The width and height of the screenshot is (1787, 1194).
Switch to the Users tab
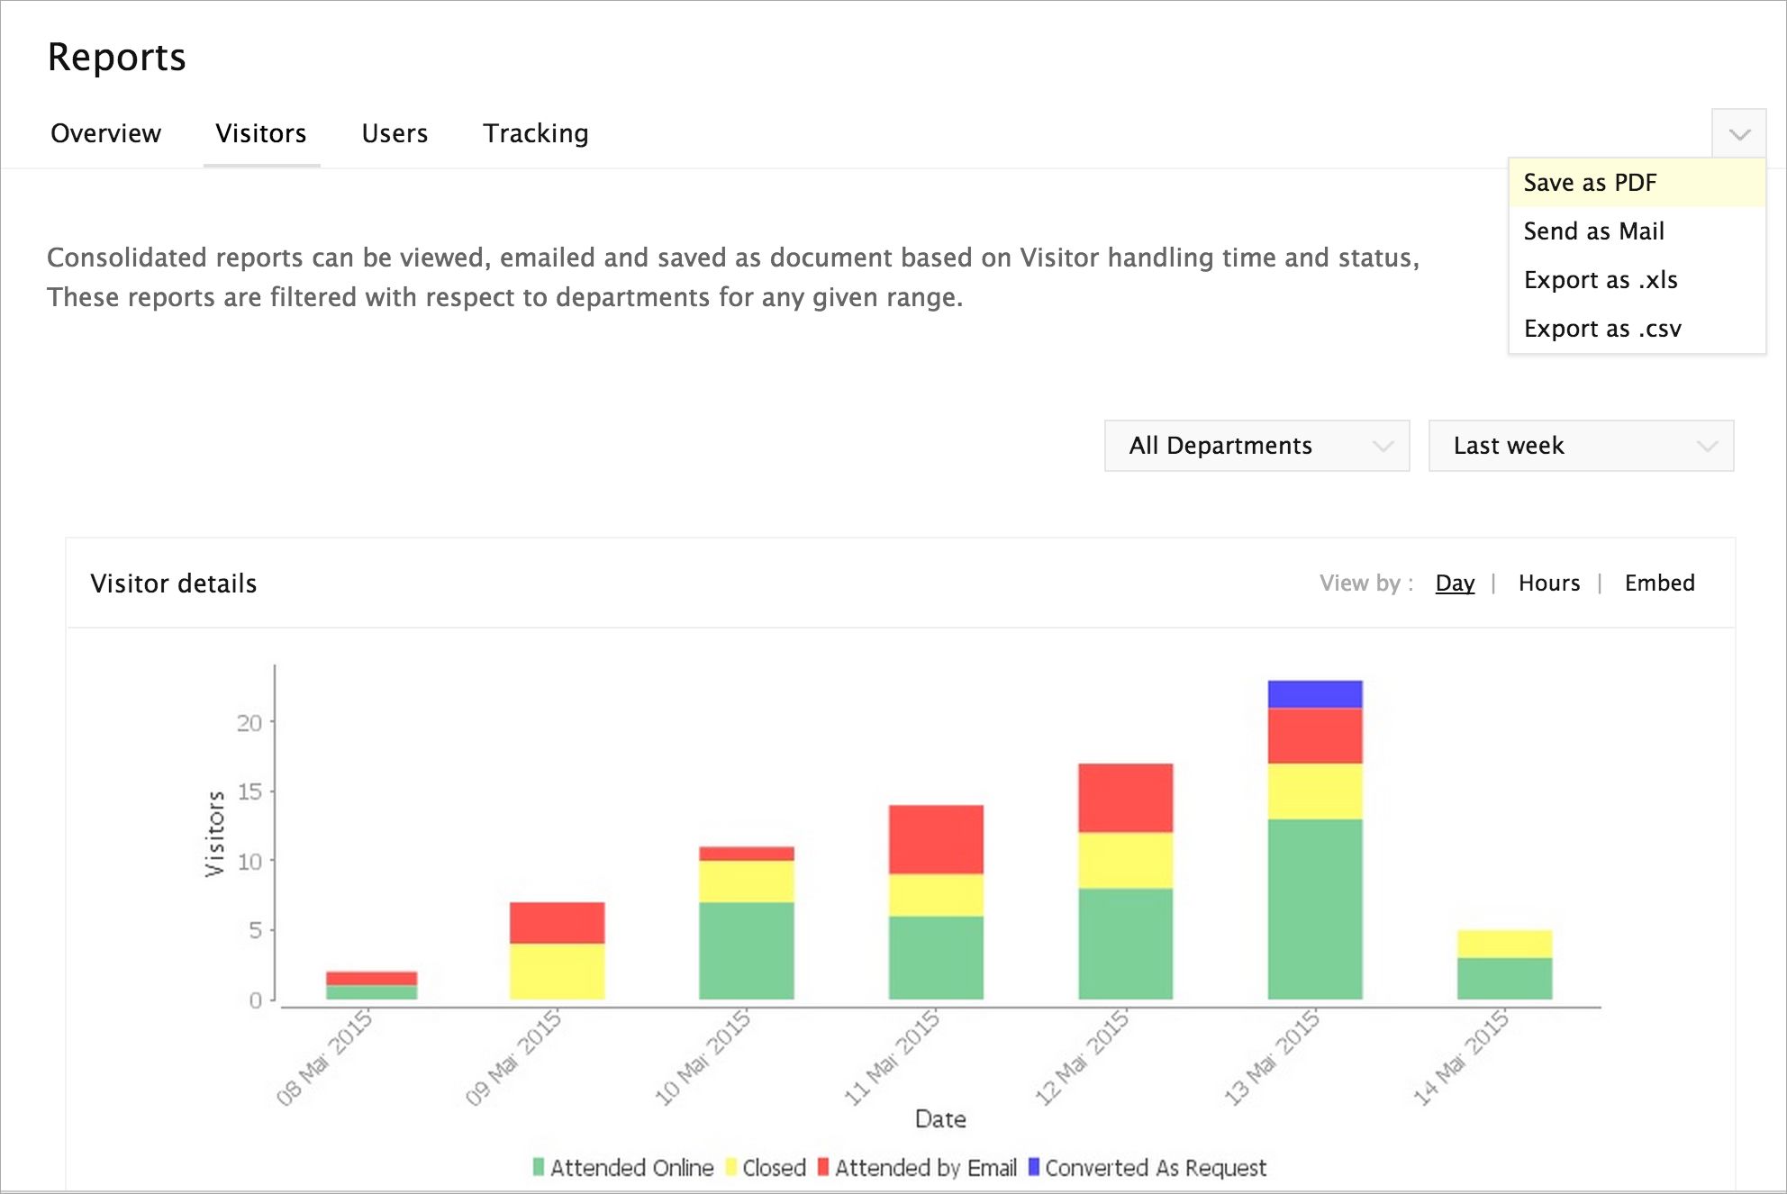[395, 133]
